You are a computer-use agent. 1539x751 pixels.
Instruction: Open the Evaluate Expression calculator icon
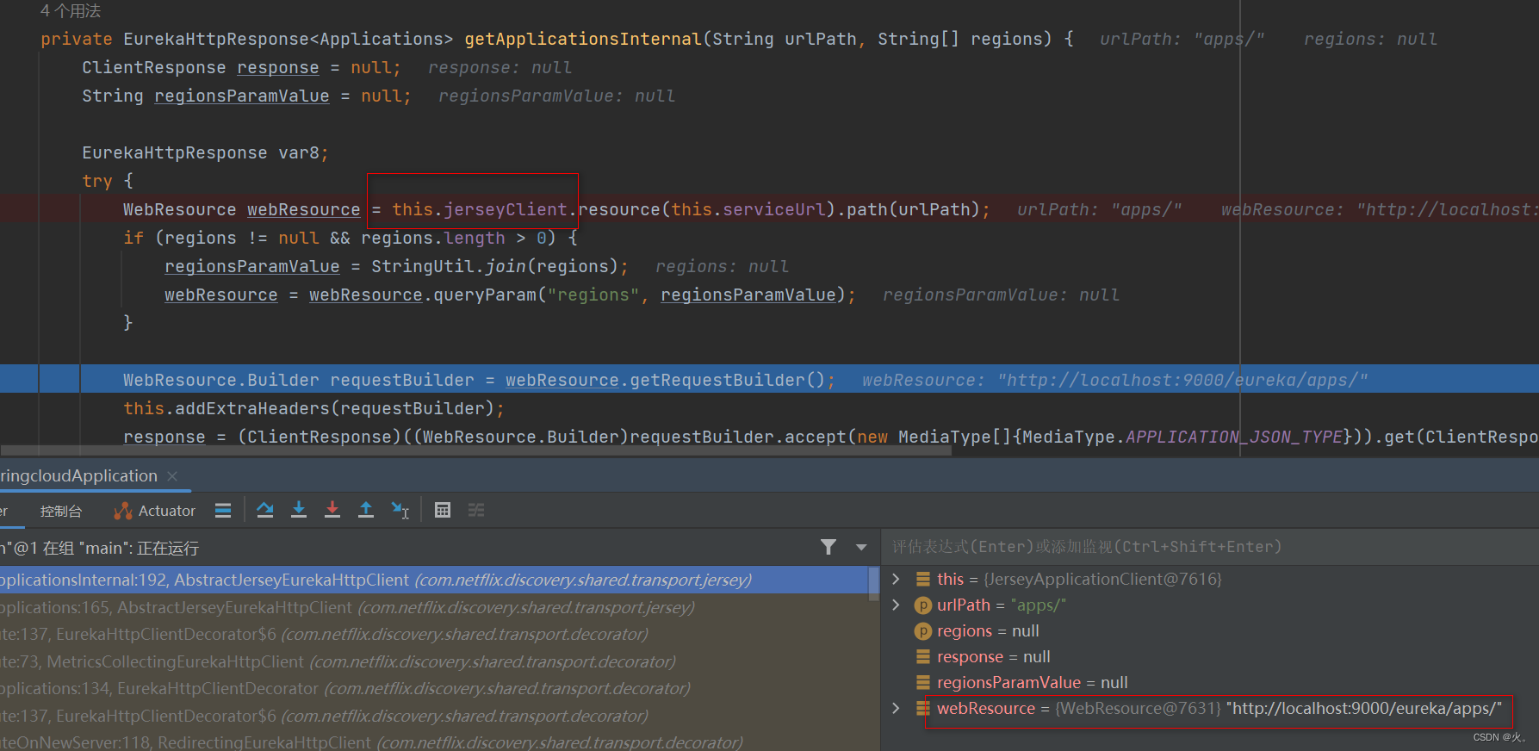443,511
